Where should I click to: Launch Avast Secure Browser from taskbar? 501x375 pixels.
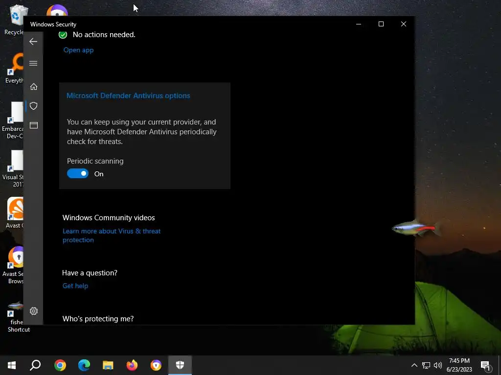click(x=156, y=365)
